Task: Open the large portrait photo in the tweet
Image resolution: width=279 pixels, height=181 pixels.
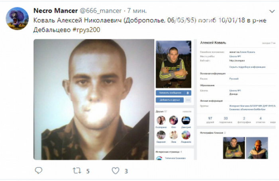Action: click(x=94, y=100)
